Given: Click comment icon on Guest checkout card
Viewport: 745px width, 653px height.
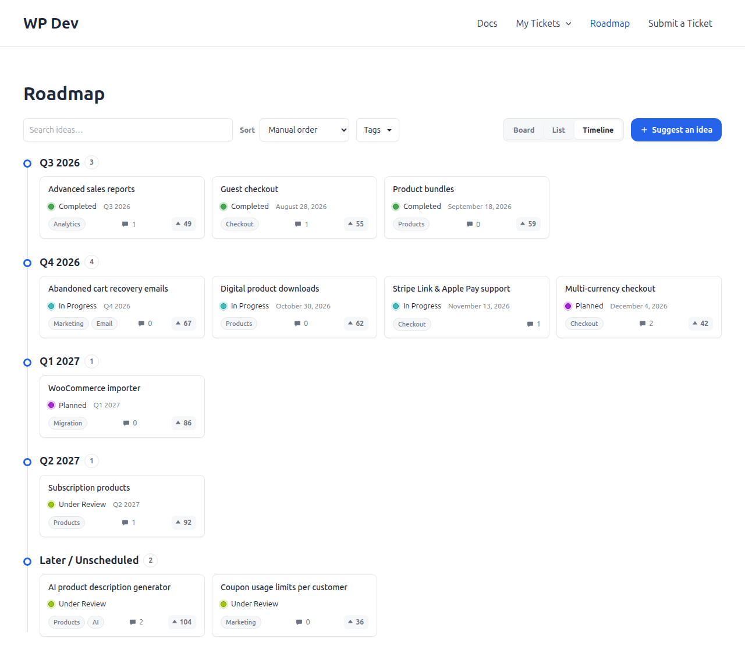Looking at the screenshot, I should click(298, 224).
